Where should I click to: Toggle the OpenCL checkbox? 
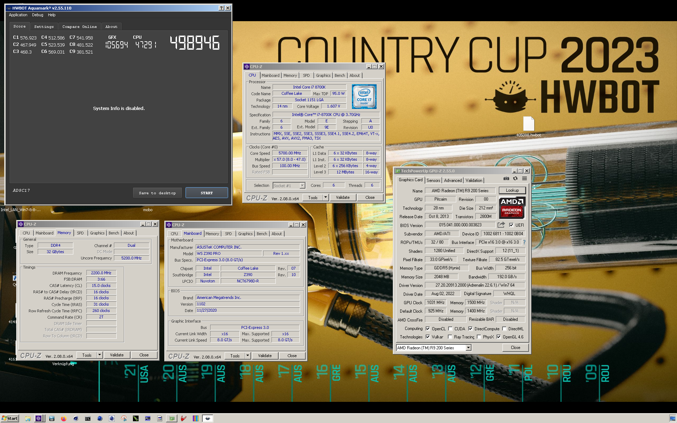point(428,329)
